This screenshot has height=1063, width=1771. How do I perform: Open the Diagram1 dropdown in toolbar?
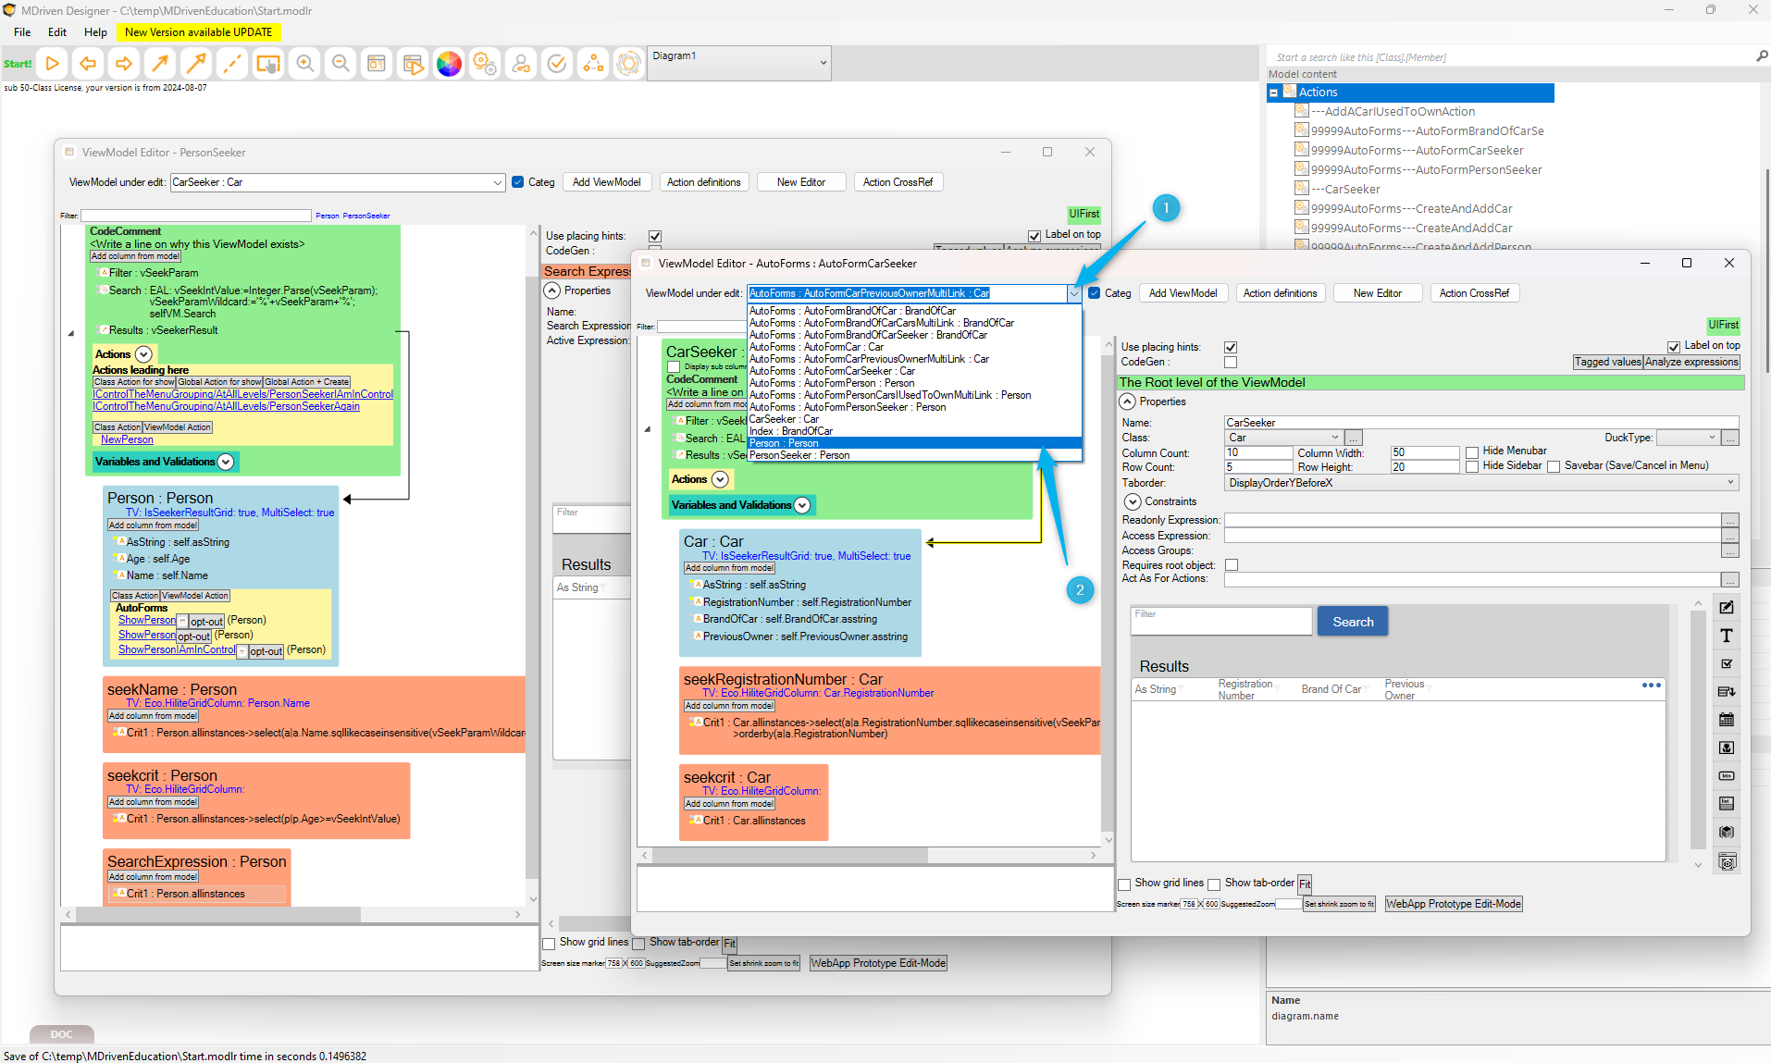[x=823, y=63]
